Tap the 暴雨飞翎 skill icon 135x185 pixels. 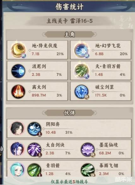point(88,170)
